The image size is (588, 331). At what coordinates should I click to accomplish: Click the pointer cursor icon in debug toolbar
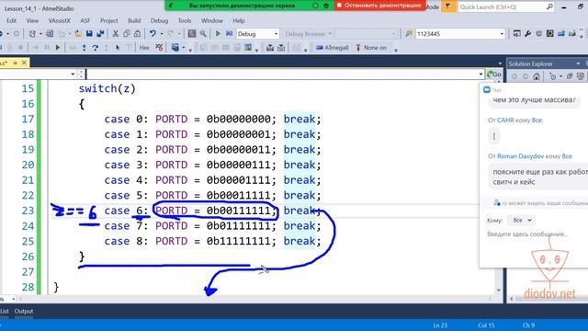click(118, 48)
